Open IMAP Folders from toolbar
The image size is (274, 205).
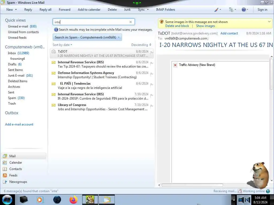[x=165, y=10]
